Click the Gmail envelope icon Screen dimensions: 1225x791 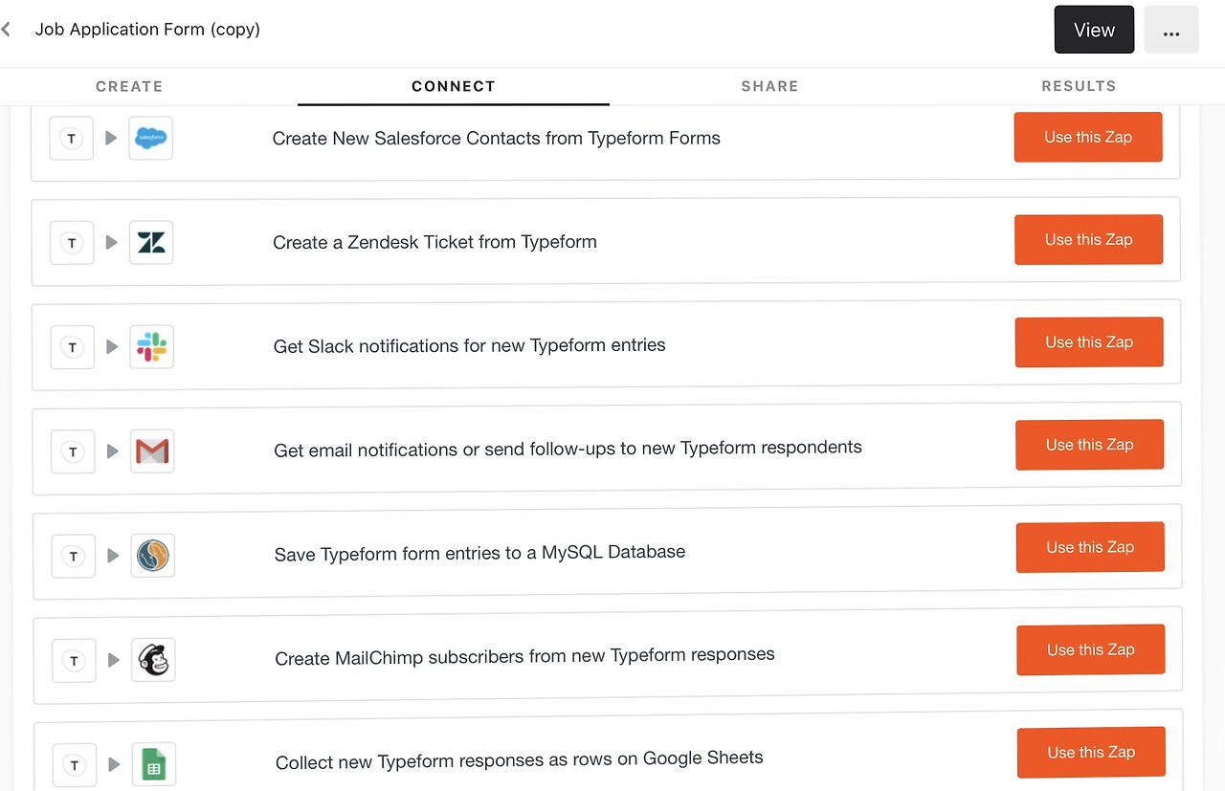[x=152, y=450]
